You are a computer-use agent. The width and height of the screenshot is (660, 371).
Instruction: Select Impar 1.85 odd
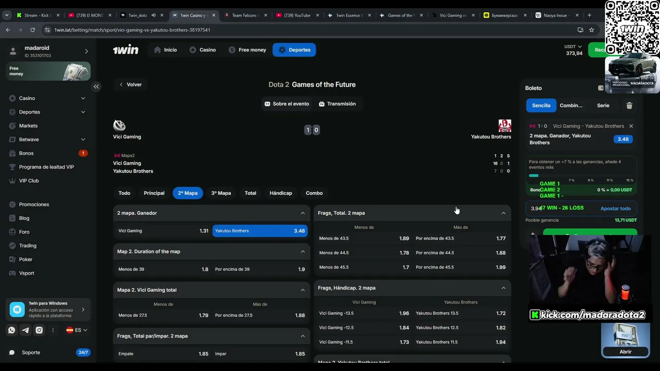[260, 354]
